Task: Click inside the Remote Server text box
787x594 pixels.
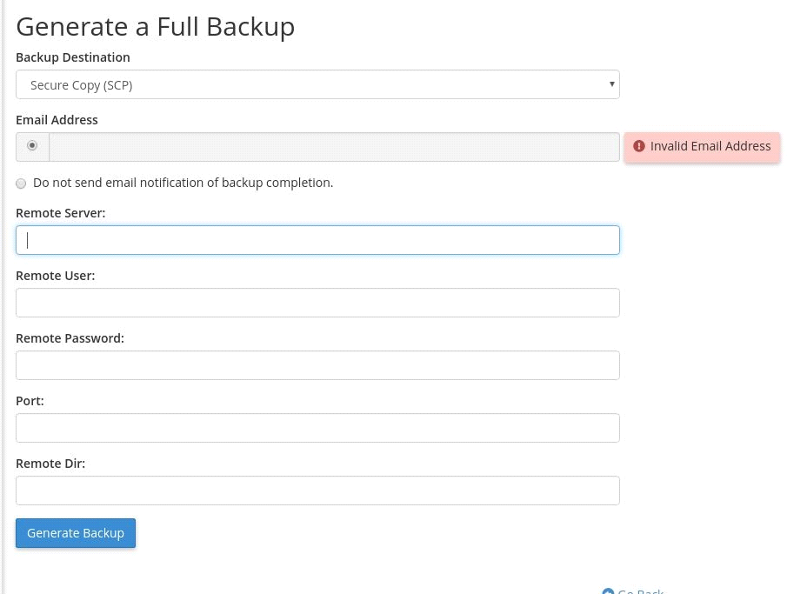Action: [x=317, y=240]
